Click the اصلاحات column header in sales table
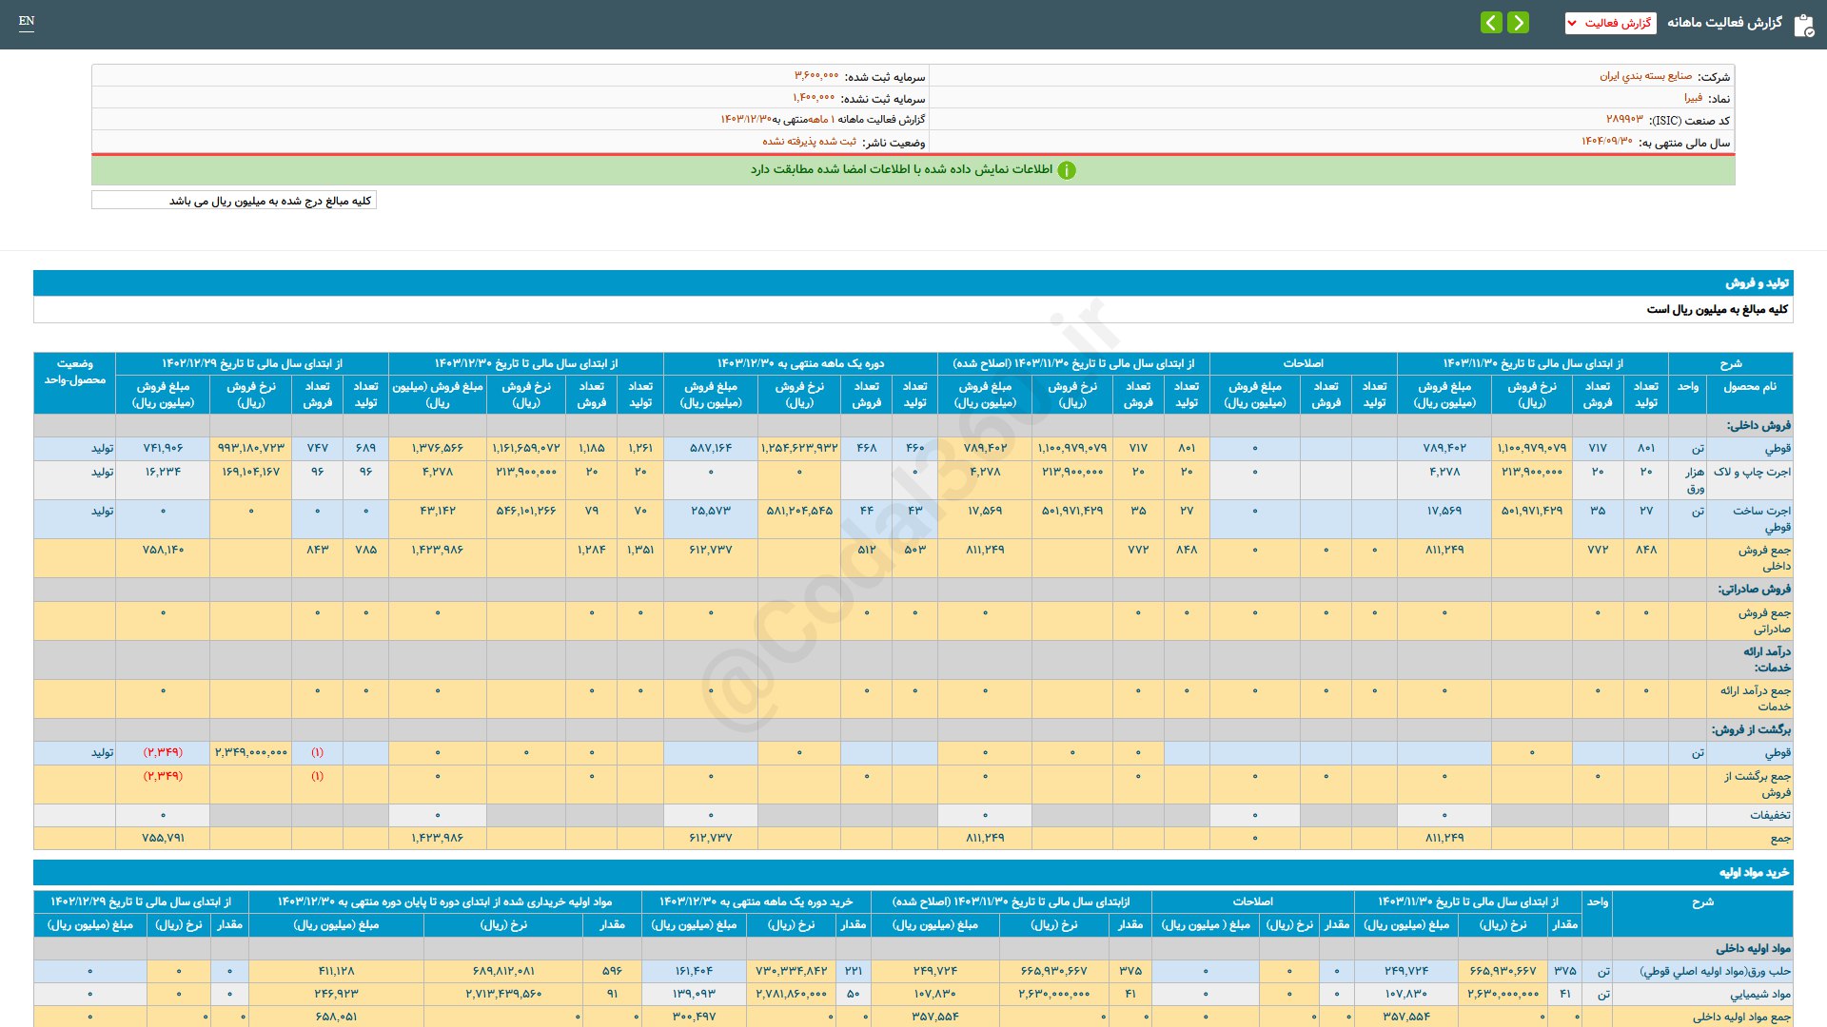This screenshot has width=1827, height=1027. pos(1303,363)
